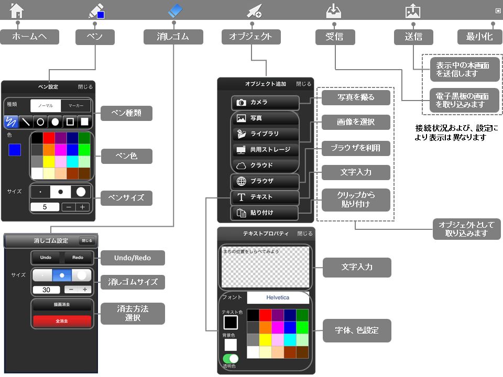503x377 pixels.
Task: Select the Pen tool icon
Action: [96, 11]
